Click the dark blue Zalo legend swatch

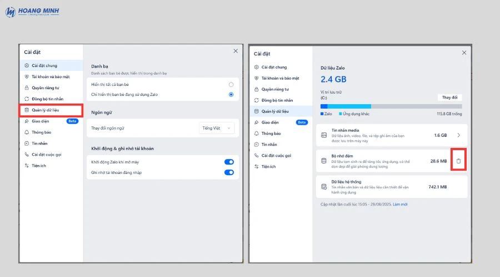click(x=322, y=114)
